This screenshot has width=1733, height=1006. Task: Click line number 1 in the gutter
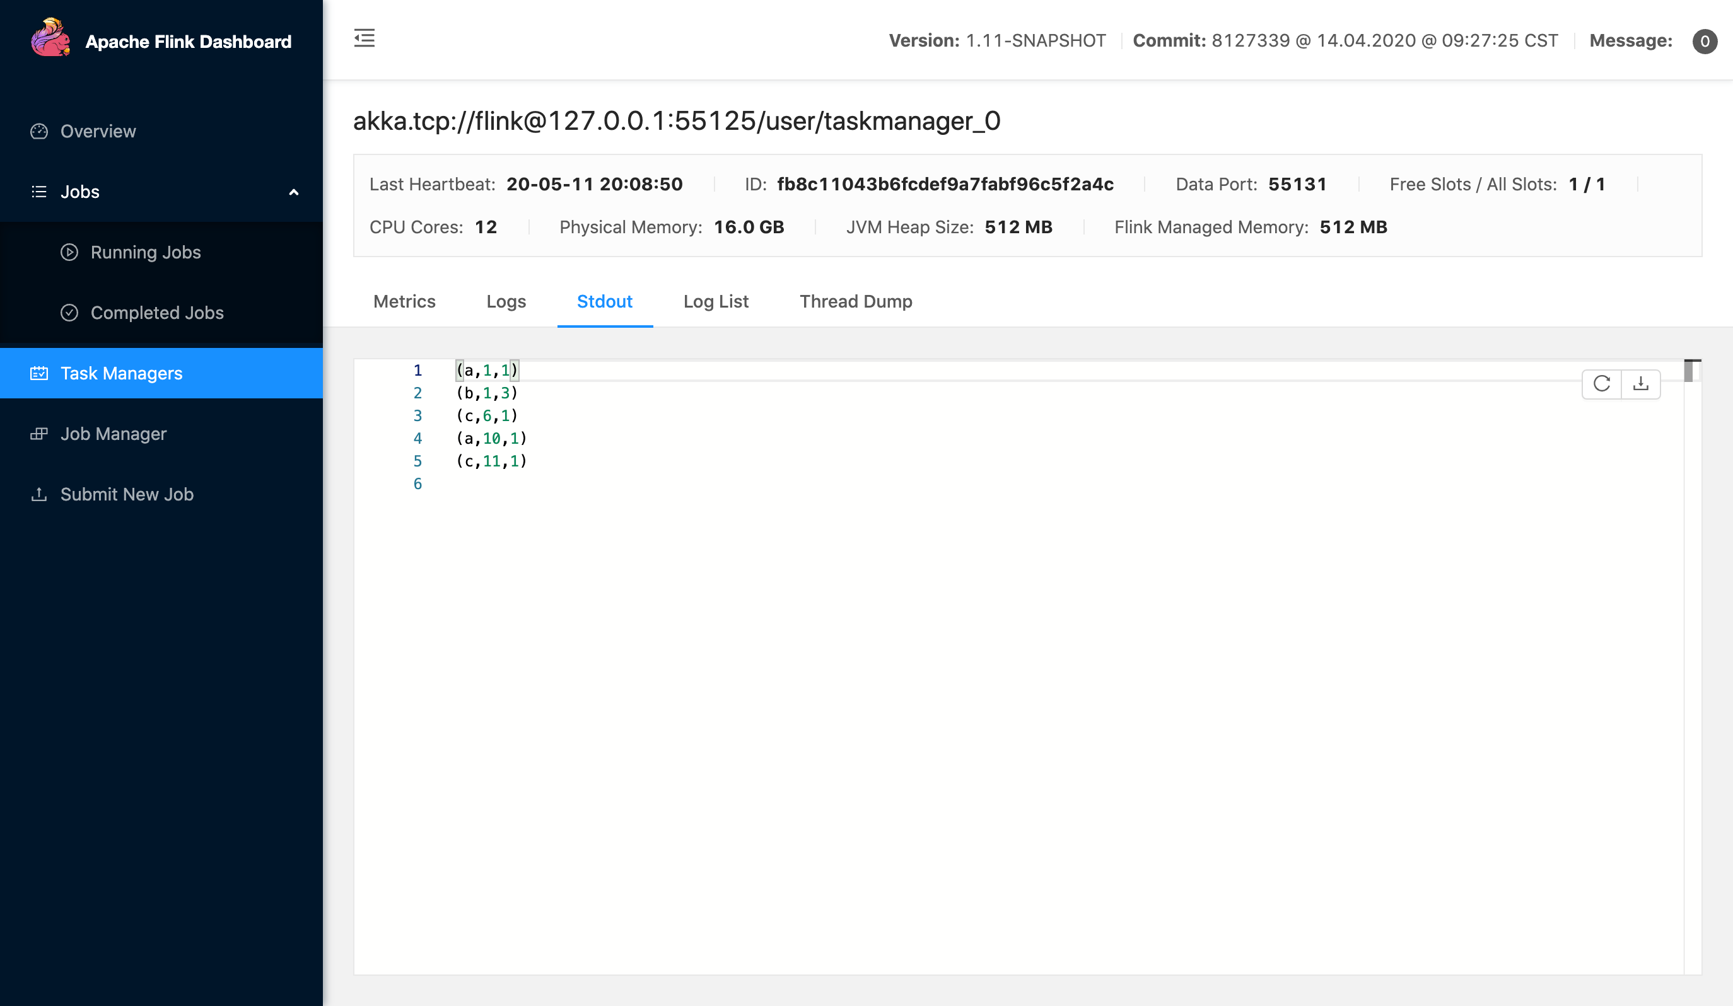pos(417,371)
